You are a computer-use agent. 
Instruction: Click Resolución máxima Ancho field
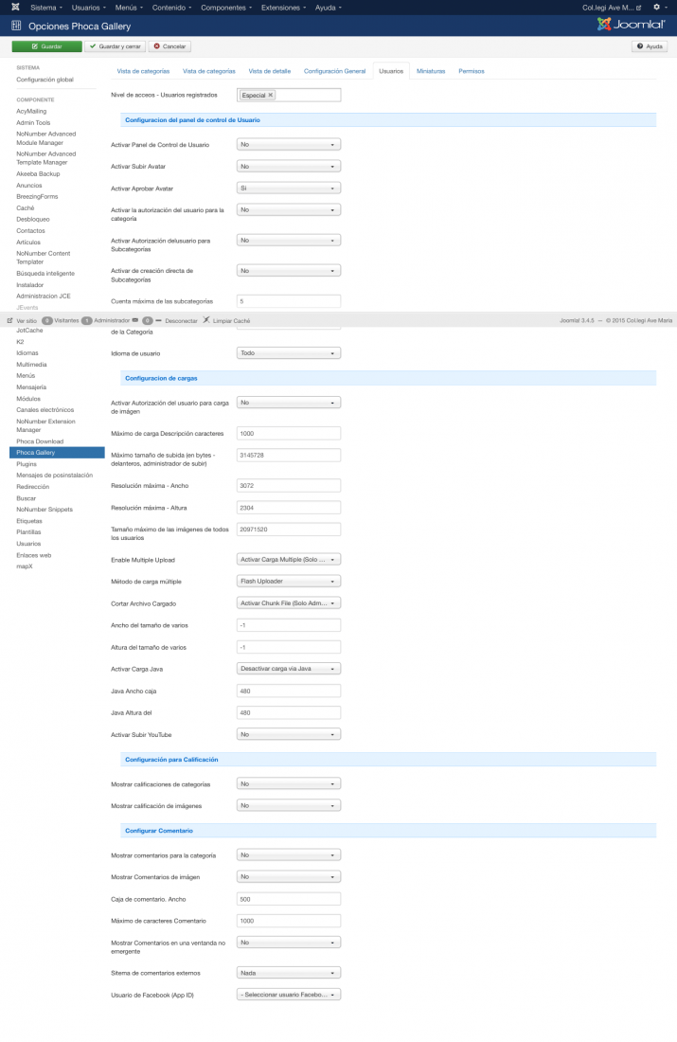tap(289, 486)
